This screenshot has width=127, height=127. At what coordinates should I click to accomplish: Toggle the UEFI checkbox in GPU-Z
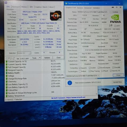[x=115, y=26]
